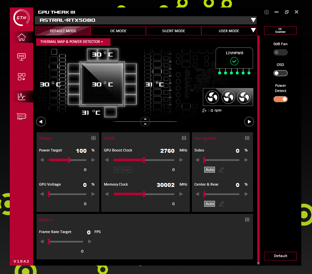Click the GPU Boost Clock value 2760
Image resolution: width=312 pixels, height=274 pixels.
click(x=167, y=151)
